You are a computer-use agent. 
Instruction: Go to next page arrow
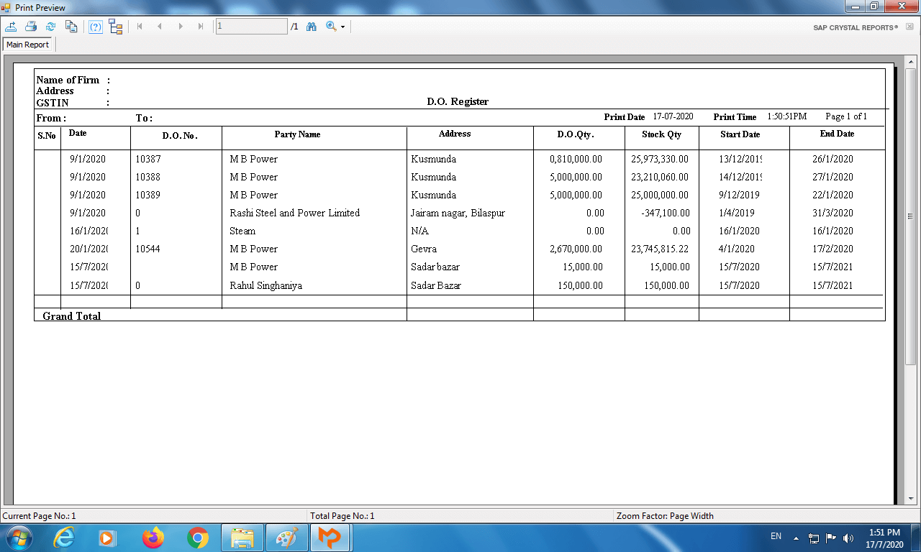click(x=181, y=27)
